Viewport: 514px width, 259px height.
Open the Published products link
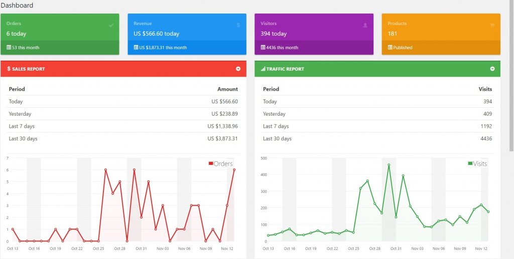point(403,48)
